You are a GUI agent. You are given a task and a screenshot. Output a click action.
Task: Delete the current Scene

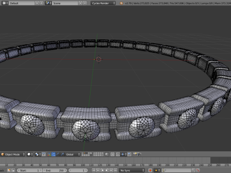point(85,3)
